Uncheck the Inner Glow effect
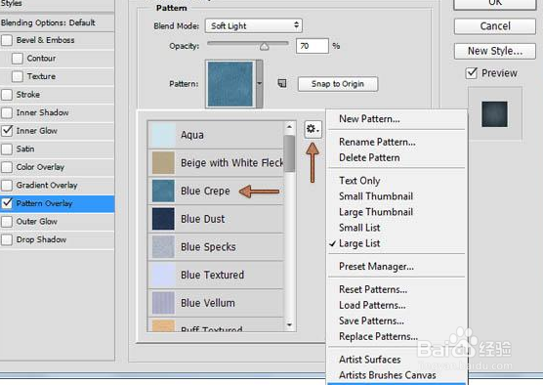 (x=7, y=131)
